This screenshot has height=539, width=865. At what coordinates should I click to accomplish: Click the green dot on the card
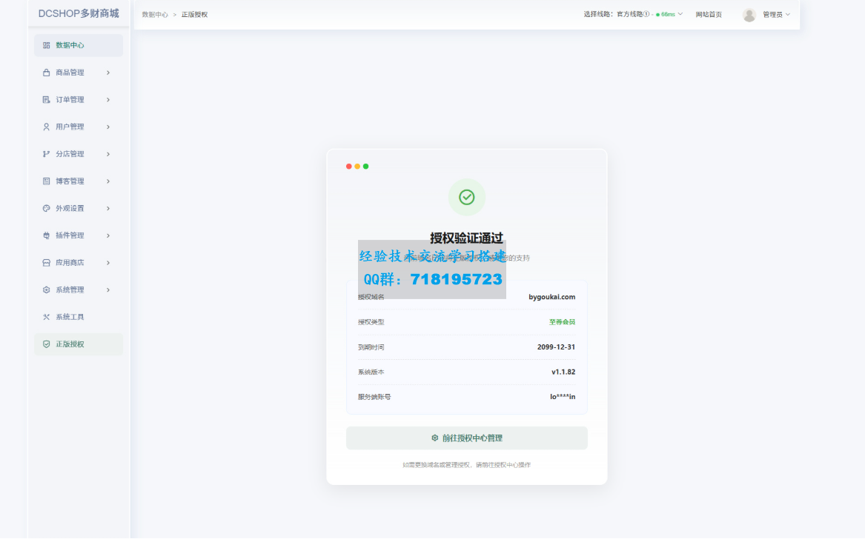[x=365, y=167]
